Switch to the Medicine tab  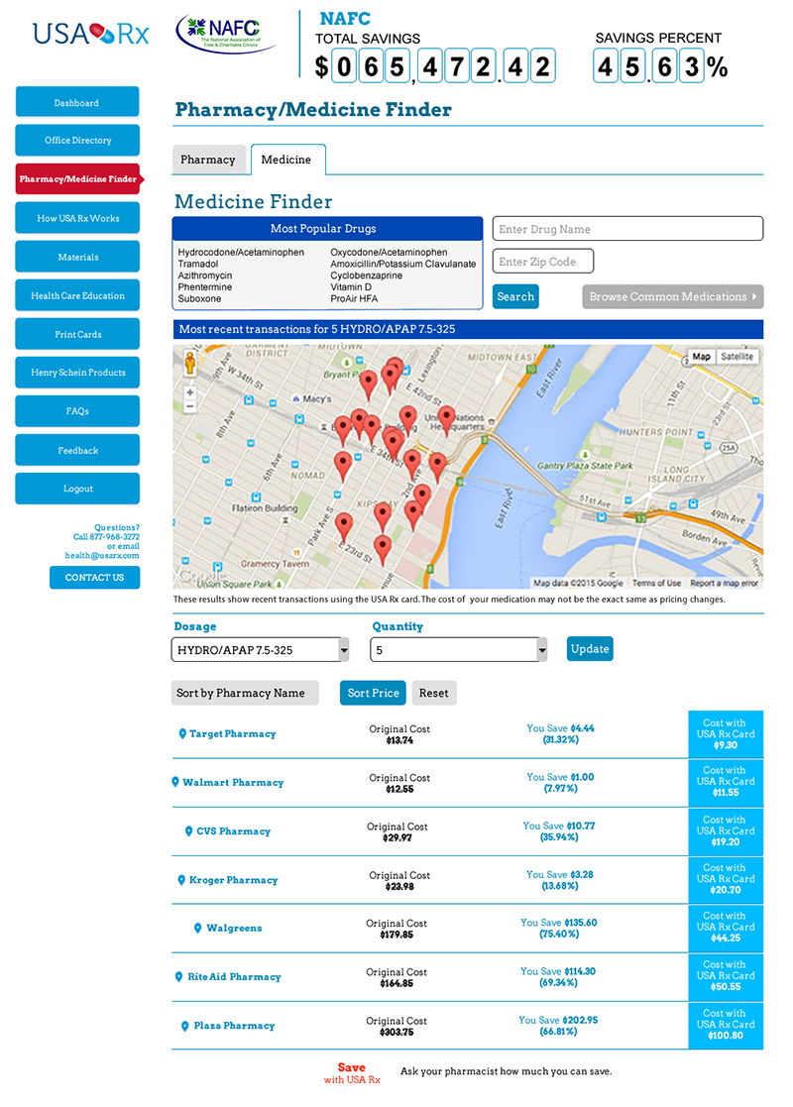coord(286,160)
